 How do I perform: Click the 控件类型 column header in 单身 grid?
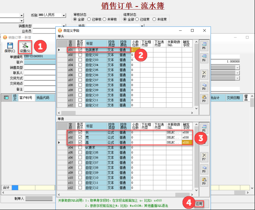pyautogui.click(x=113, y=126)
